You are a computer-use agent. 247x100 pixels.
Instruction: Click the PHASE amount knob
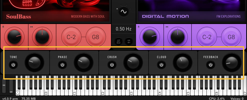84,62
